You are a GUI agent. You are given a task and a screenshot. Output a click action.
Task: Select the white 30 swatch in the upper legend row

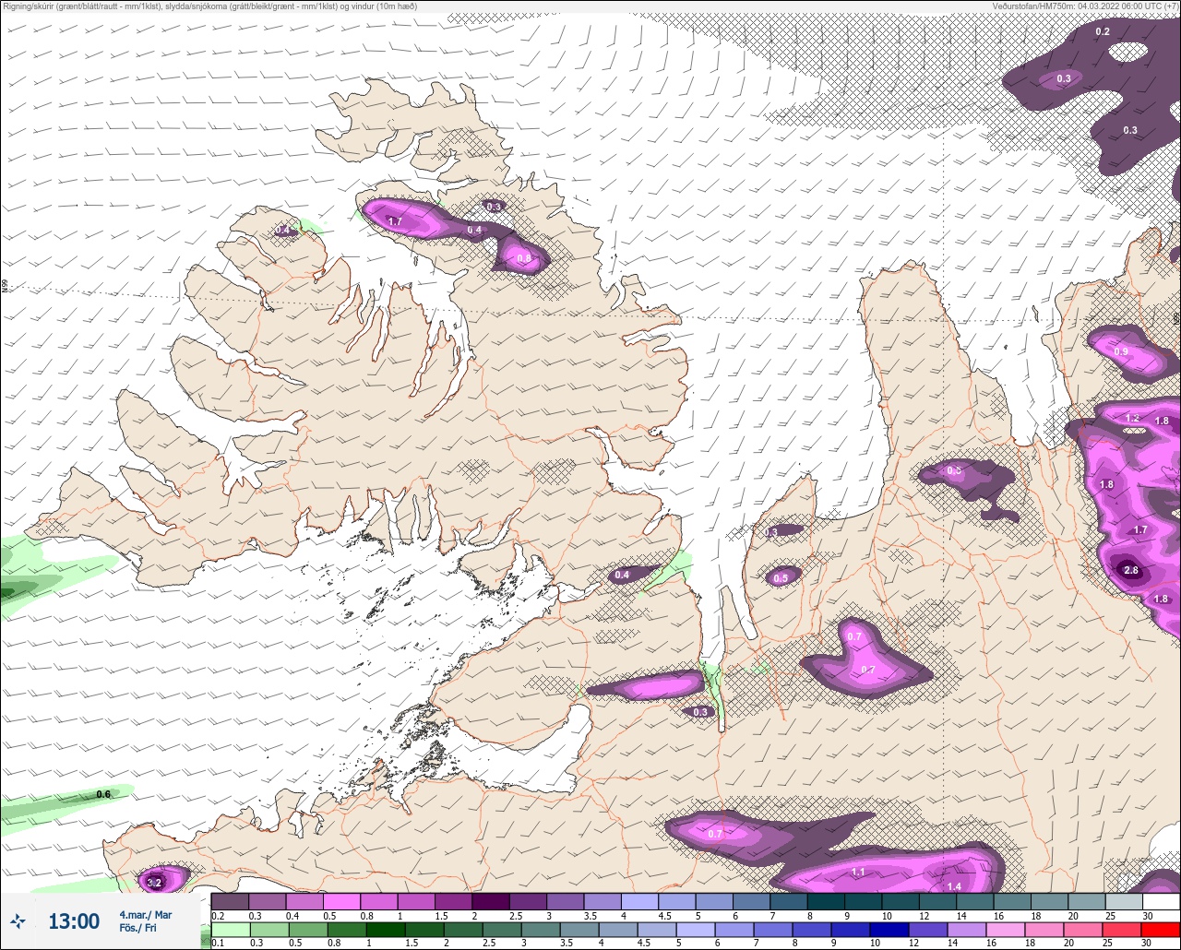point(1161,901)
